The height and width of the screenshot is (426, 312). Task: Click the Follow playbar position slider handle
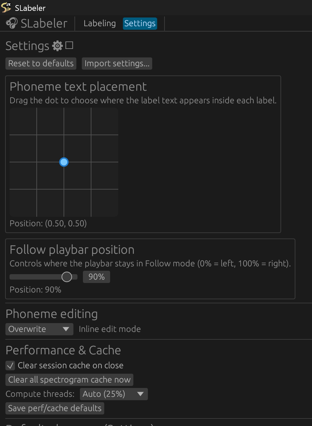pyautogui.click(x=67, y=277)
